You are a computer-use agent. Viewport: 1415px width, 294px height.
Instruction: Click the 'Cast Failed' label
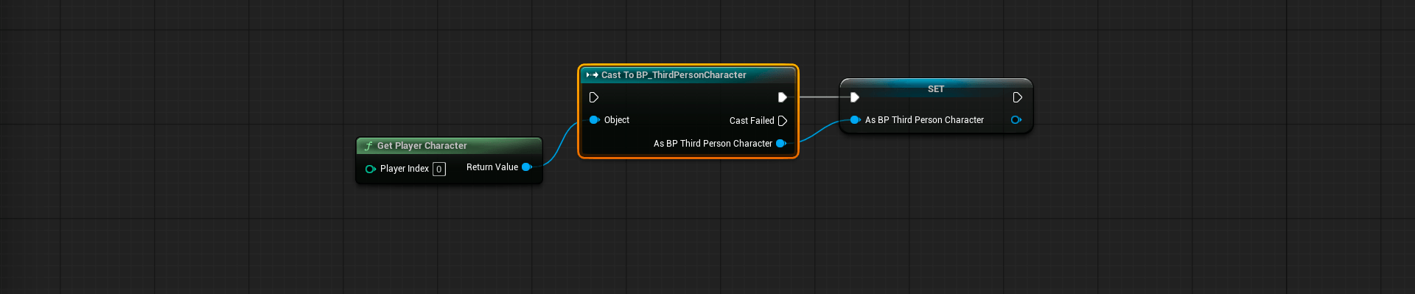752,121
